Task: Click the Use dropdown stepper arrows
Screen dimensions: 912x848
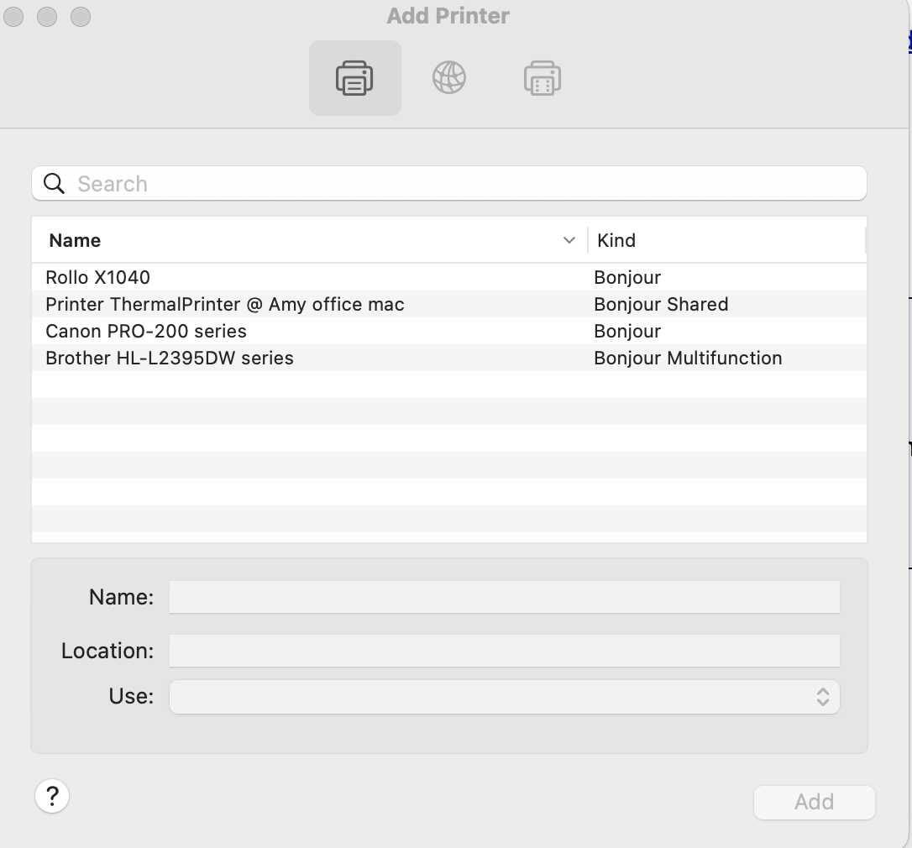Action: coord(823,697)
